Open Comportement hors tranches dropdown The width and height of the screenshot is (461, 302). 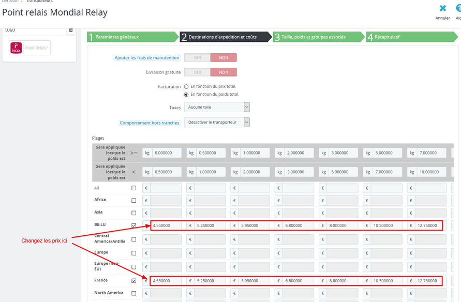tap(217, 122)
